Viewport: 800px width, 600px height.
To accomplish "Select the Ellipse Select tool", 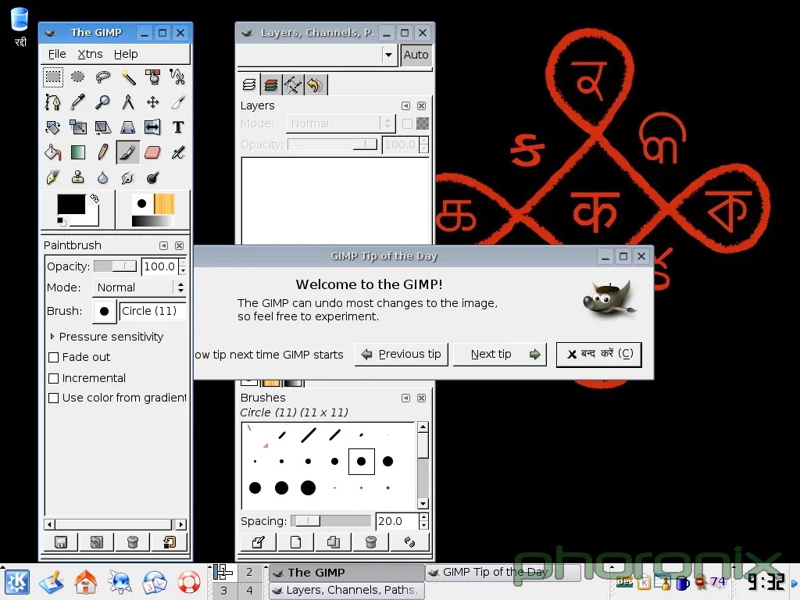I will (77, 77).
